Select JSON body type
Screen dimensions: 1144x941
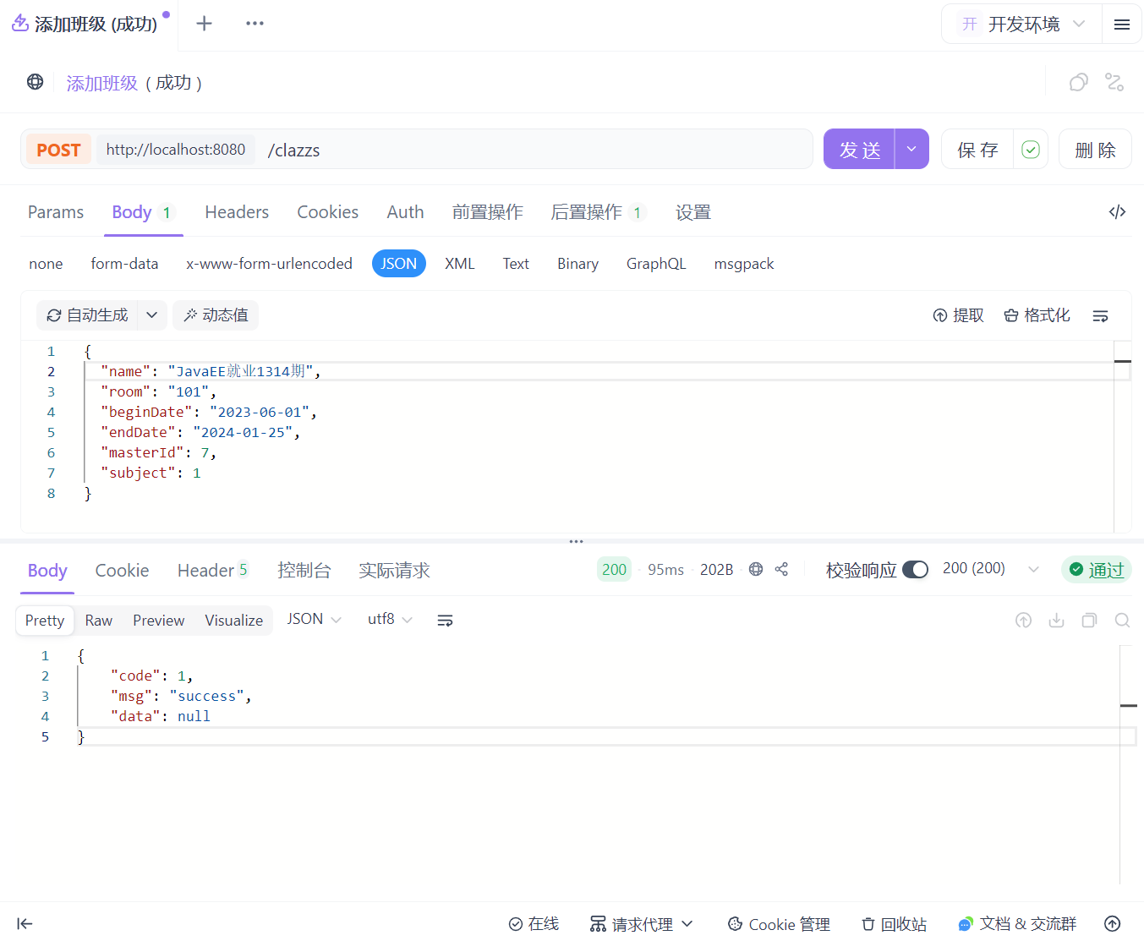click(398, 264)
